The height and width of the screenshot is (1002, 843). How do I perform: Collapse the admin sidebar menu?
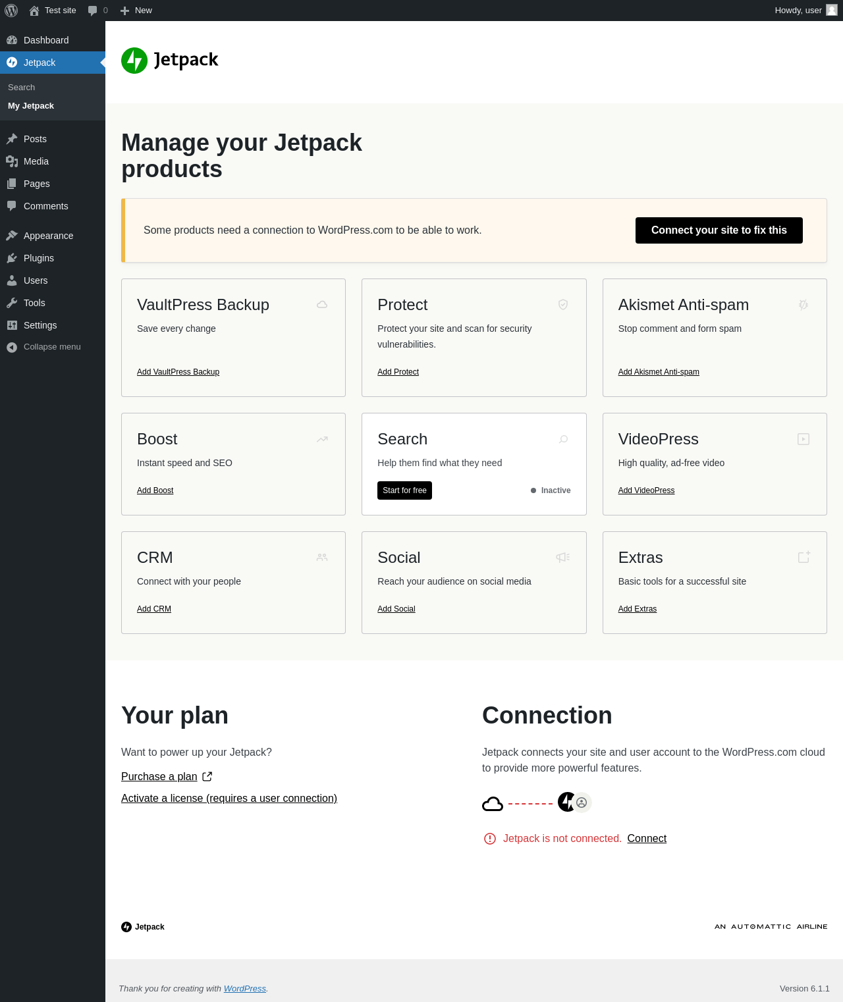tap(53, 347)
